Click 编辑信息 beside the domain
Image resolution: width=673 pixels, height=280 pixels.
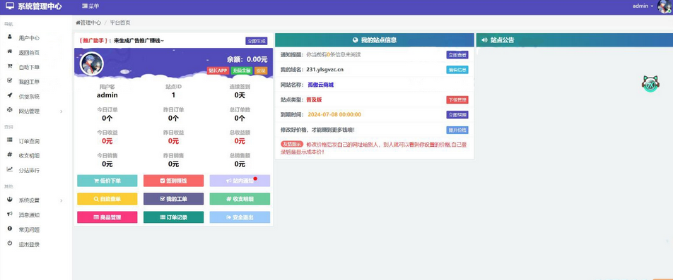coord(457,70)
